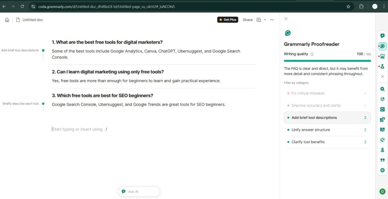The height and width of the screenshot is (199, 388).
Task: Click the Ask AI chat icon
Action: point(124,191)
